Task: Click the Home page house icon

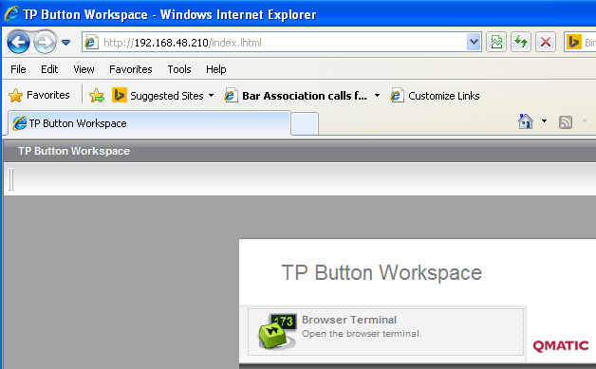Action: 526,121
